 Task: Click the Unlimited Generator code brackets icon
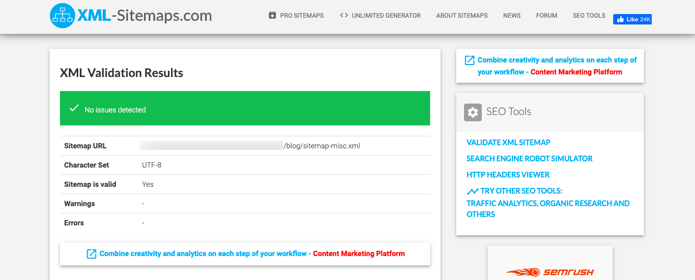tap(344, 16)
